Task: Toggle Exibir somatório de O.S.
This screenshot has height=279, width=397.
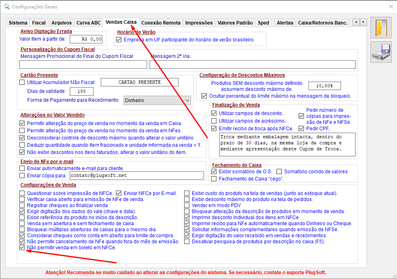Action: [214, 171]
